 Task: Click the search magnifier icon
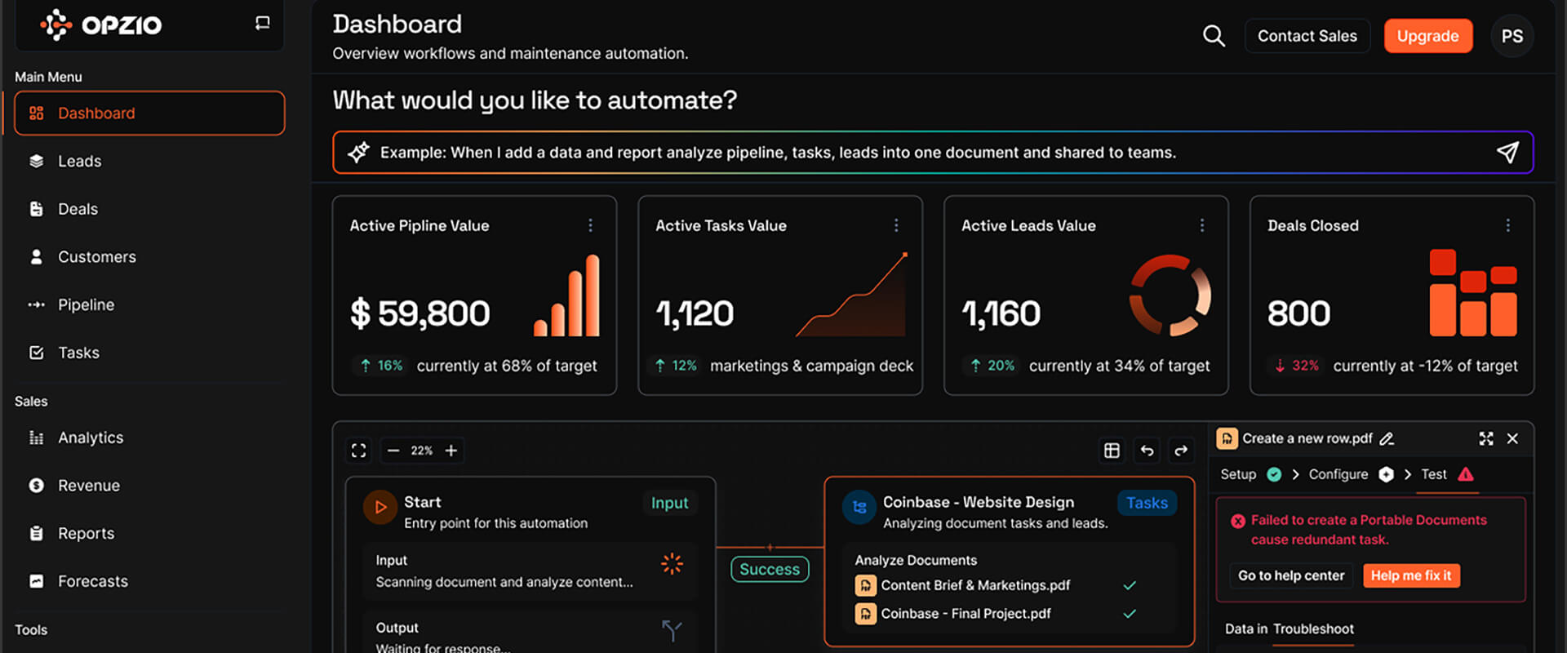click(x=1214, y=36)
